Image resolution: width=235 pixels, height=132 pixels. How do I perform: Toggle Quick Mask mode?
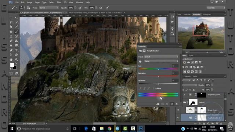coord(11,73)
